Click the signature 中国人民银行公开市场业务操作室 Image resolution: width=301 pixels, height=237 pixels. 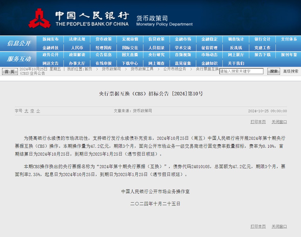[x=155, y=192]
